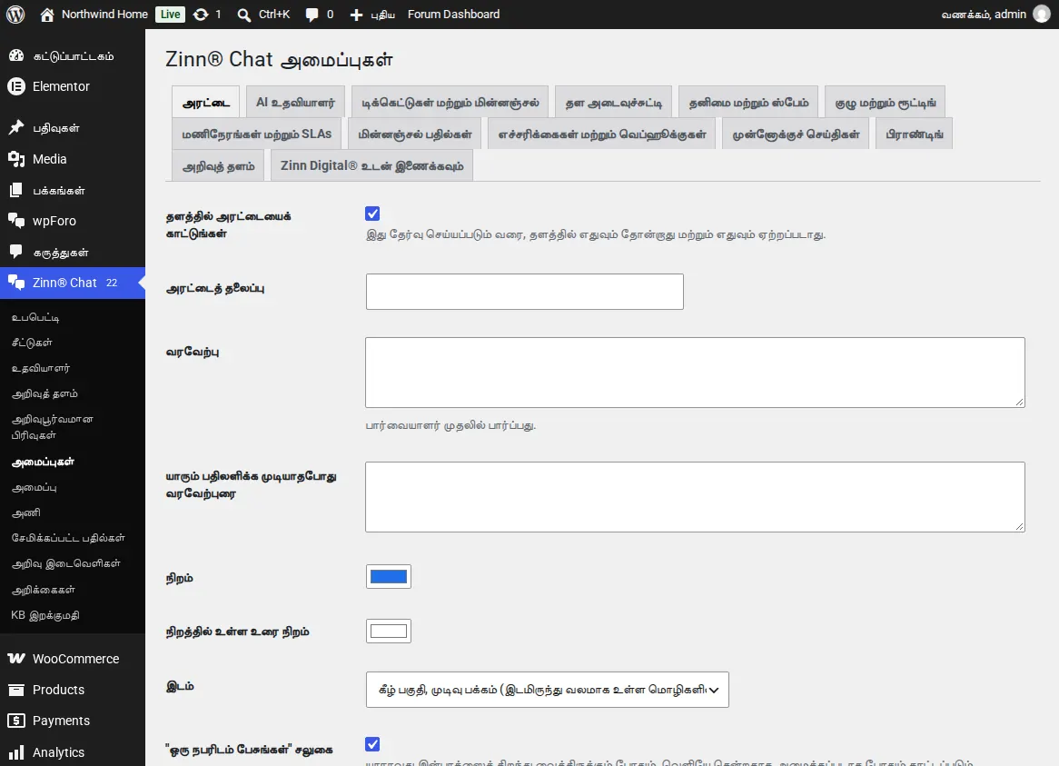Open updates icon in admin bar

tap(201, 15)
